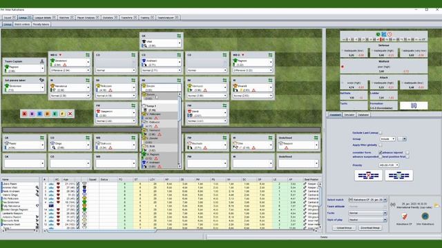The height and width of the screenshot is (248, 442).
Task: Click heart icon in Libero Pasini row
Action: click(58, 184)
